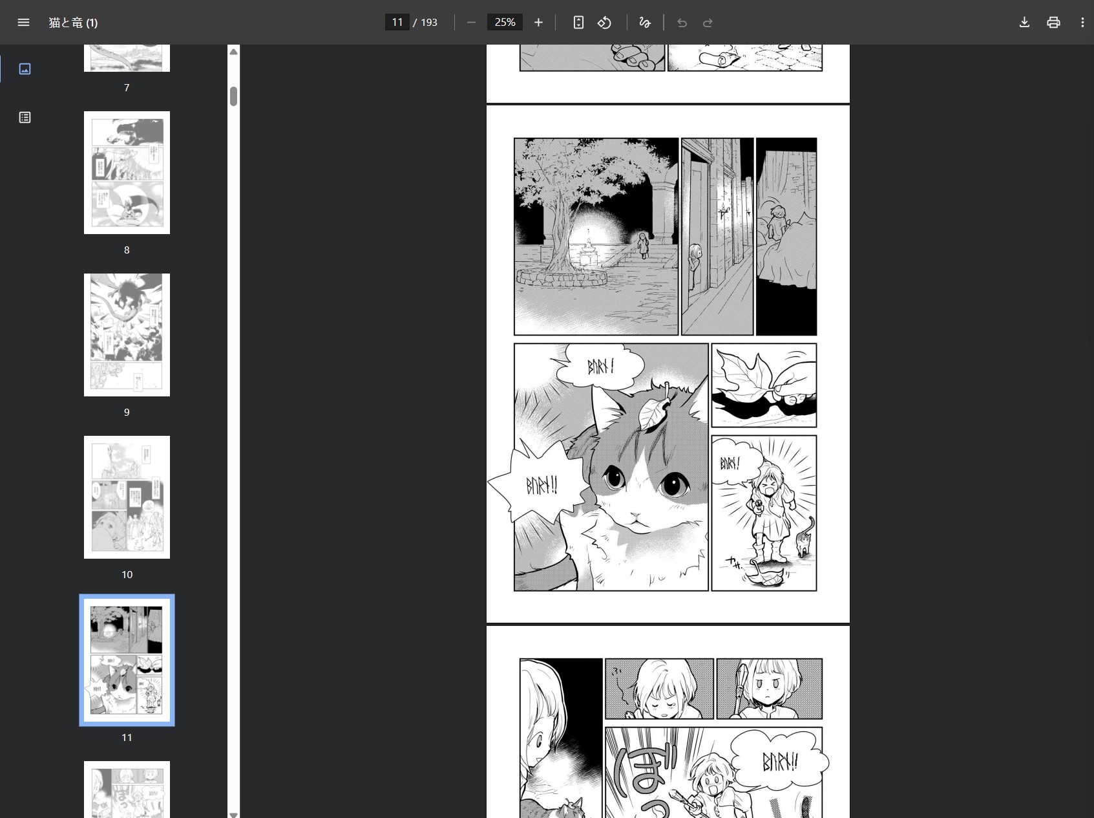The image size is (1094, 818).
Task: Click the fit to page icon
Action: click(x=578, y=23)
